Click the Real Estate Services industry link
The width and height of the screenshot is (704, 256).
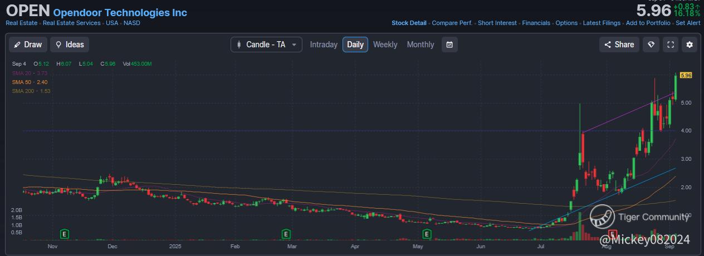(x=72, y=23)
